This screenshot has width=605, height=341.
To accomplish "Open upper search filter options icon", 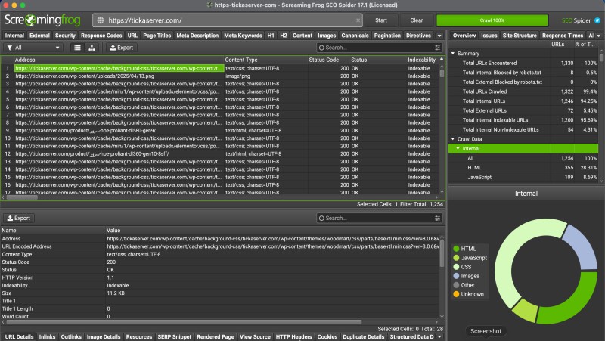I will coord(437,48).
